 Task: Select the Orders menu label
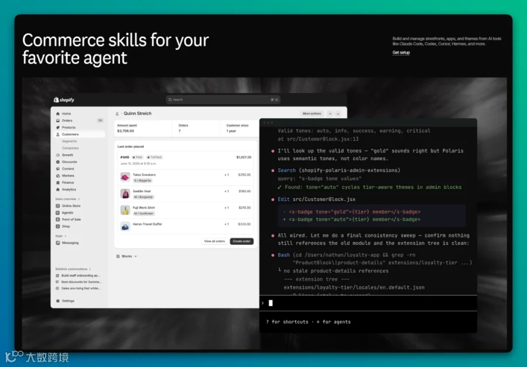(x=67, y=120)
